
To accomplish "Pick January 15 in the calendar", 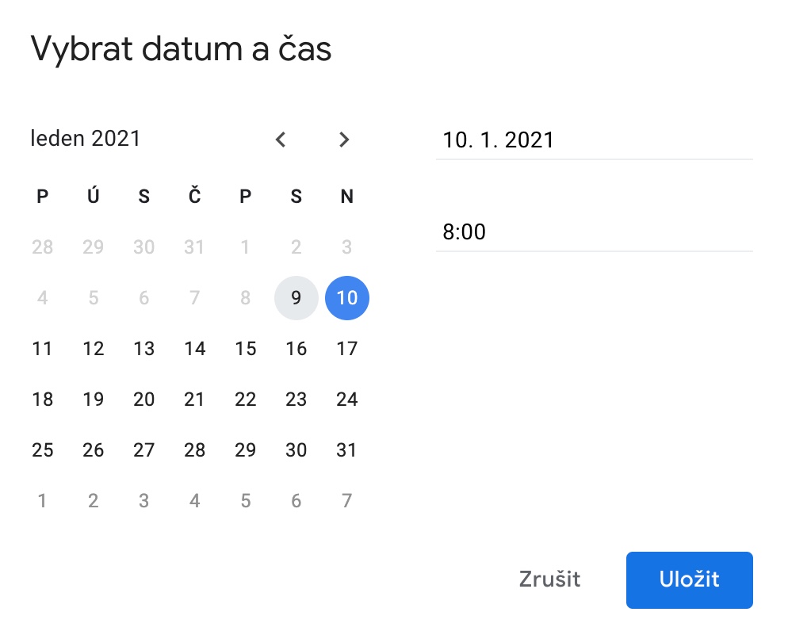I will coord(246,349).
